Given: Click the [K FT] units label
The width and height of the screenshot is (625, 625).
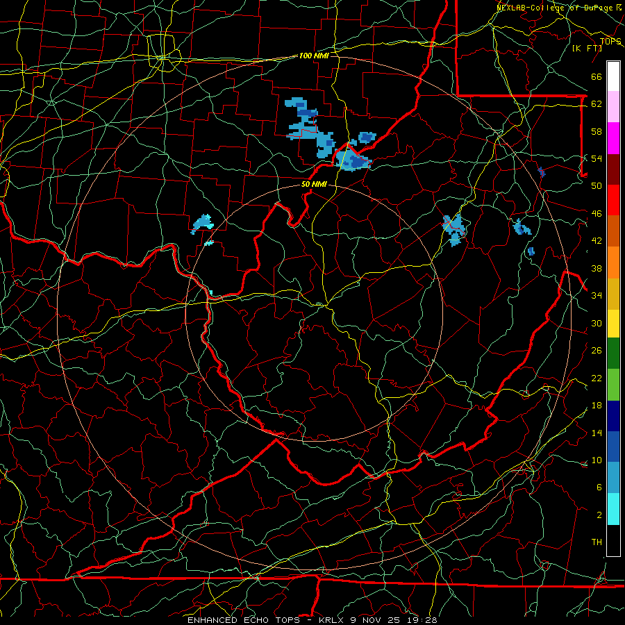Looking at the screenshot, I should point(587,48).
